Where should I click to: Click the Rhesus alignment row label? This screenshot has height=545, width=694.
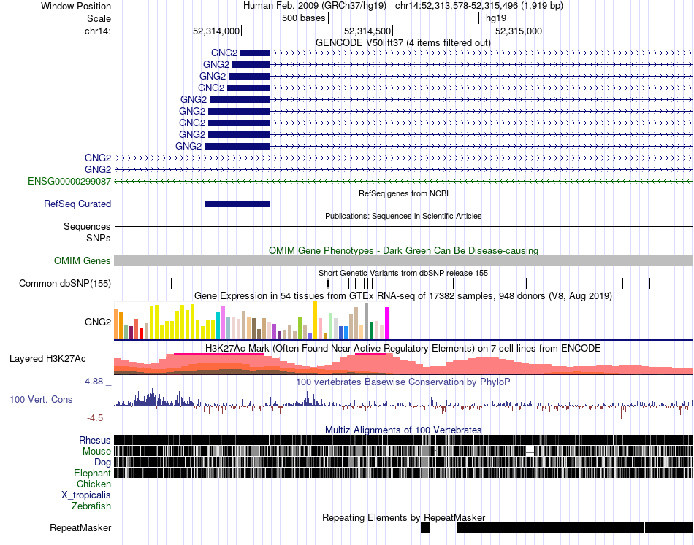pyautogui.click(x=95, y=440)
